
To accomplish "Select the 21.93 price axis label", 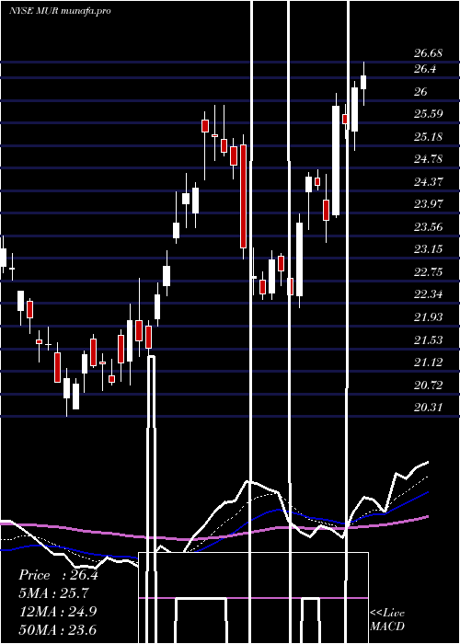I will point(429,316).
